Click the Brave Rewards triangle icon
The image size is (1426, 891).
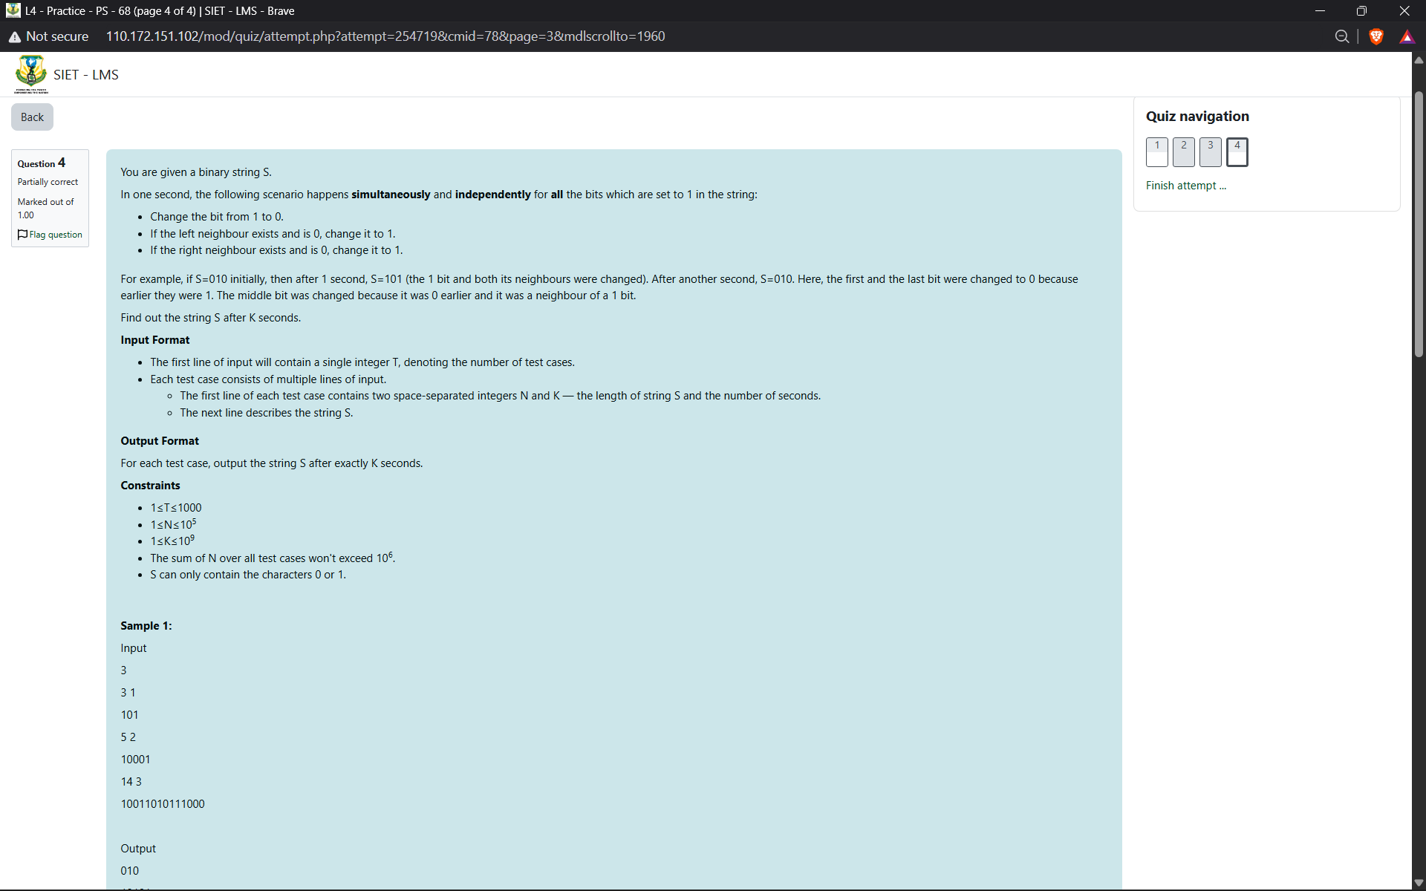(x=1407, y=36)
